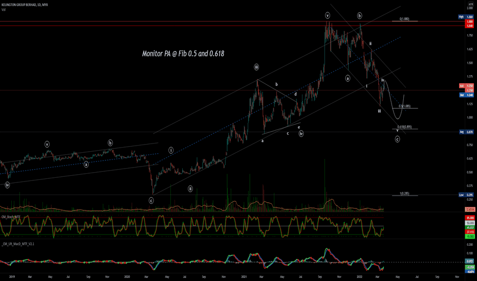Click the 2021 label on time axis
Viewport: 477px width, 281px height.
[x=244, y=277]
